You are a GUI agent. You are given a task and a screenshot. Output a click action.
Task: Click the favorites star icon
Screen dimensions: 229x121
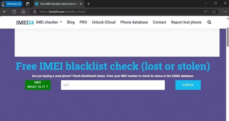click(214, 12)
